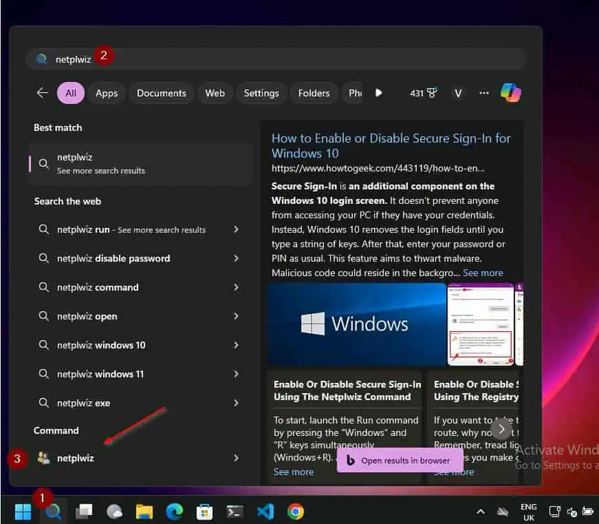Launch Visual Studio Code from taskbar
The height and width of the screenshot is (524, 599).
pyautogui.click(x=265, y=512)
